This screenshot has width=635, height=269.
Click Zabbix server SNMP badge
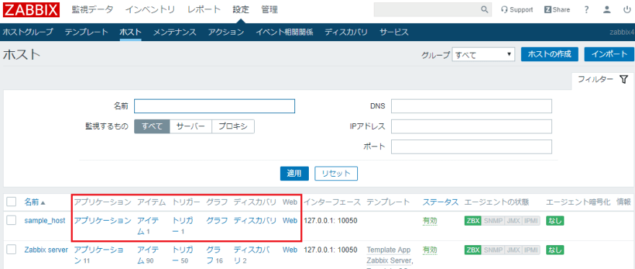pos(493,250)
